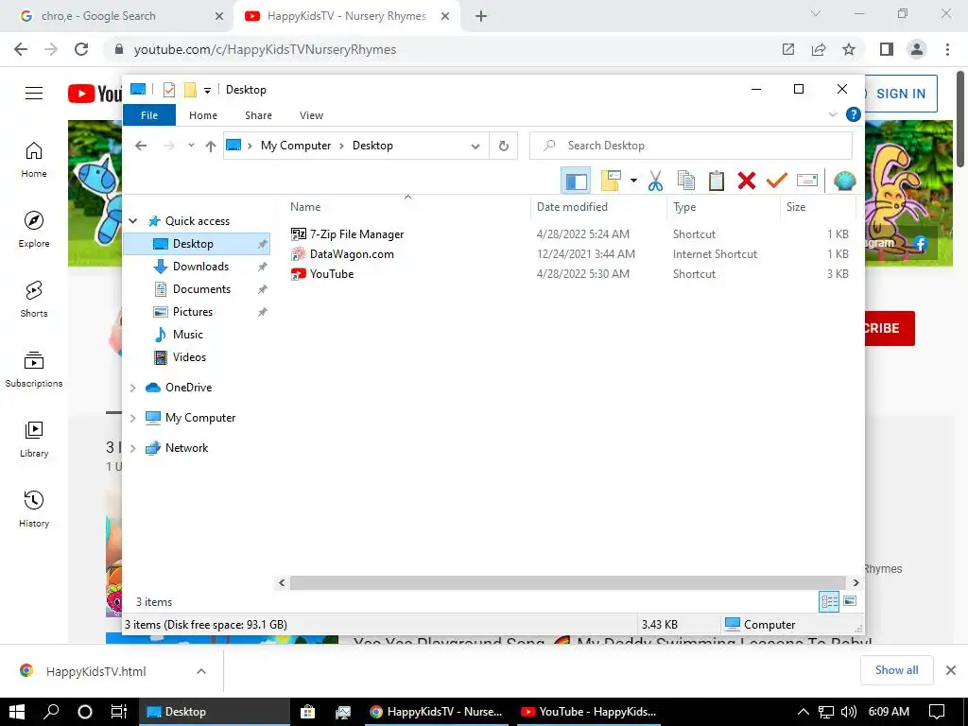Click the Search Desktop input field
Screen dimensions: 968x726
(691, 146)
